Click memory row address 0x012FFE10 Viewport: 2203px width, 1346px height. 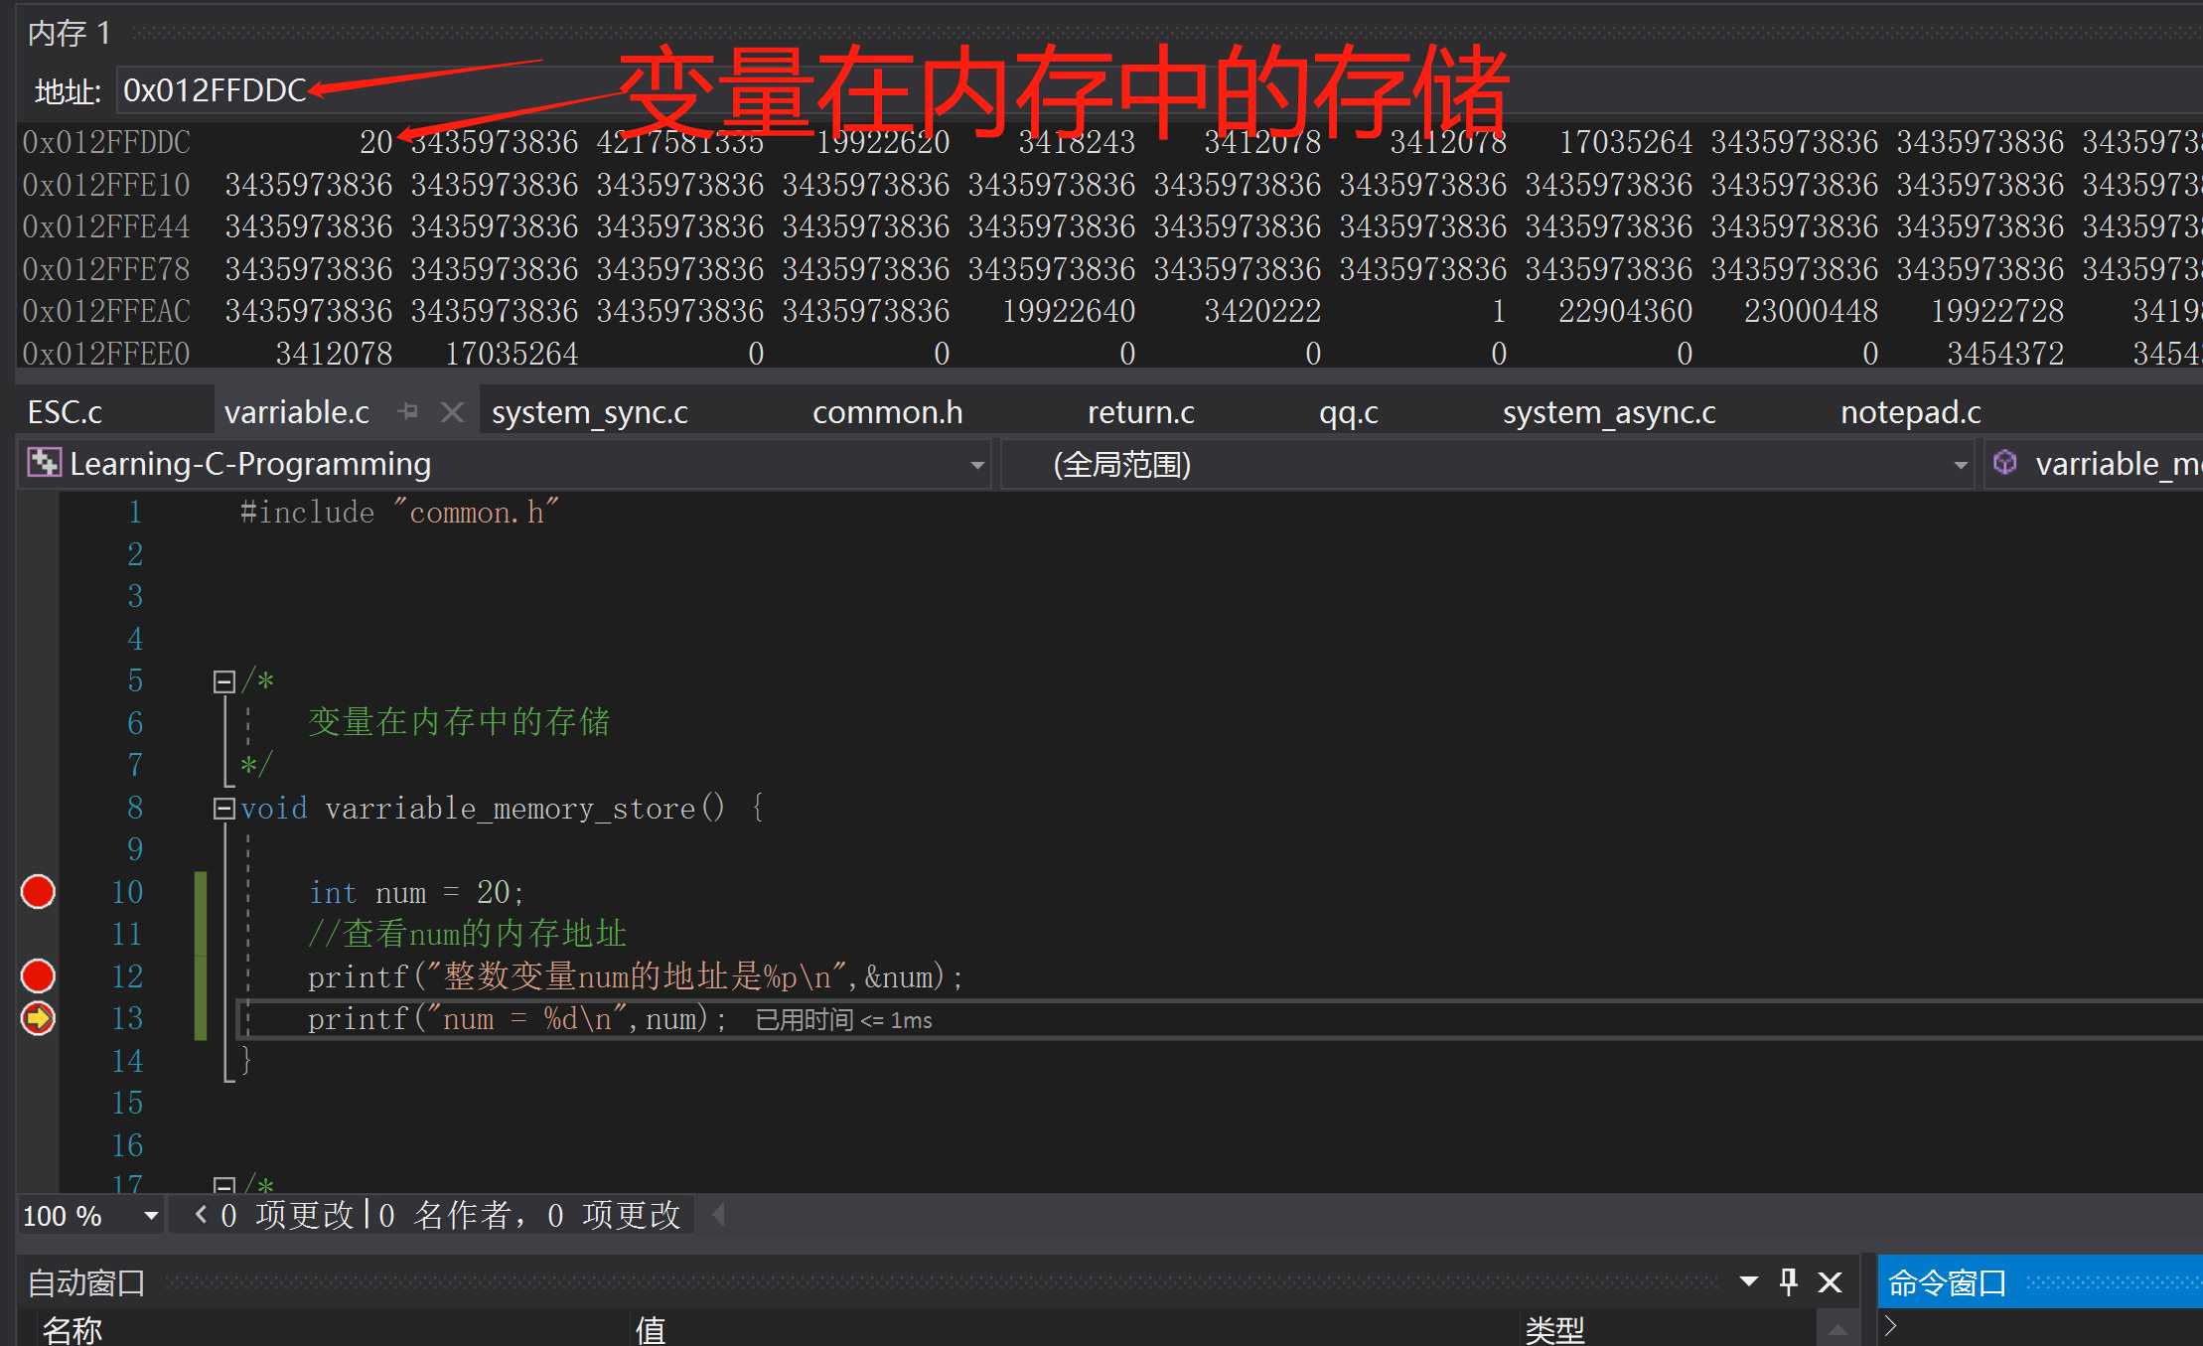(106, 185)
